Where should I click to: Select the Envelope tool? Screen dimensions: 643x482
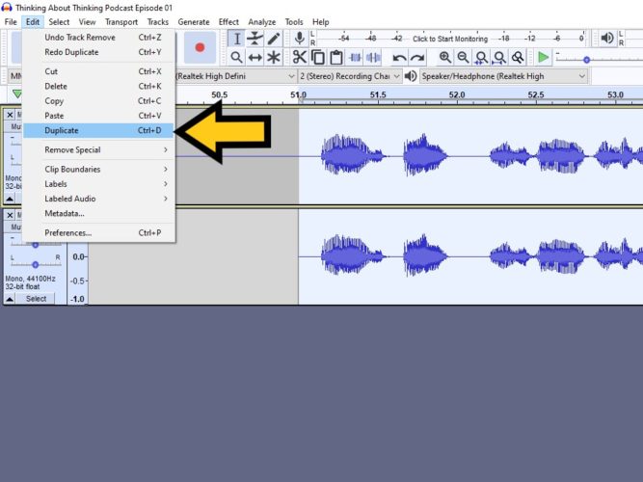pyautogui.click(x=255, y=39)
